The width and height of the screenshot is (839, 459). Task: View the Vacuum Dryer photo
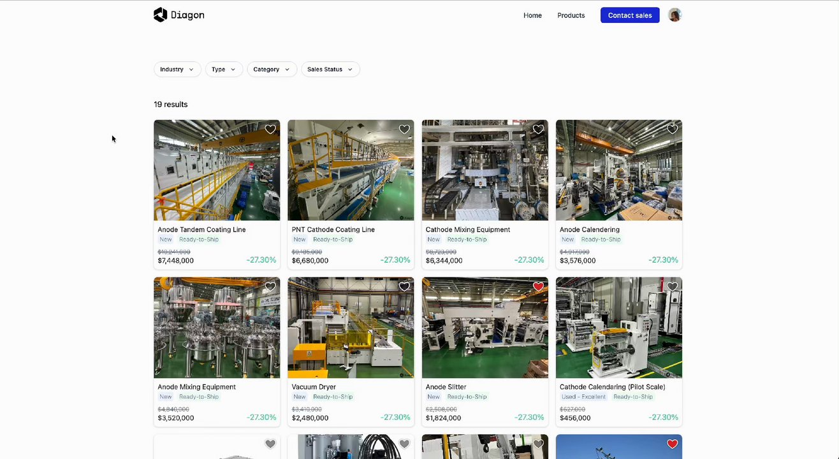click(x=351, y=328)
